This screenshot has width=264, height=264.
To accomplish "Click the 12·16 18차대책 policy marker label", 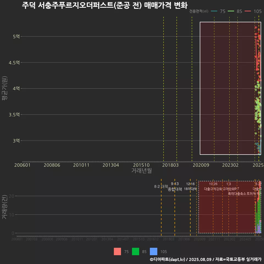I will pyautogui.click(x=190, y=186).
